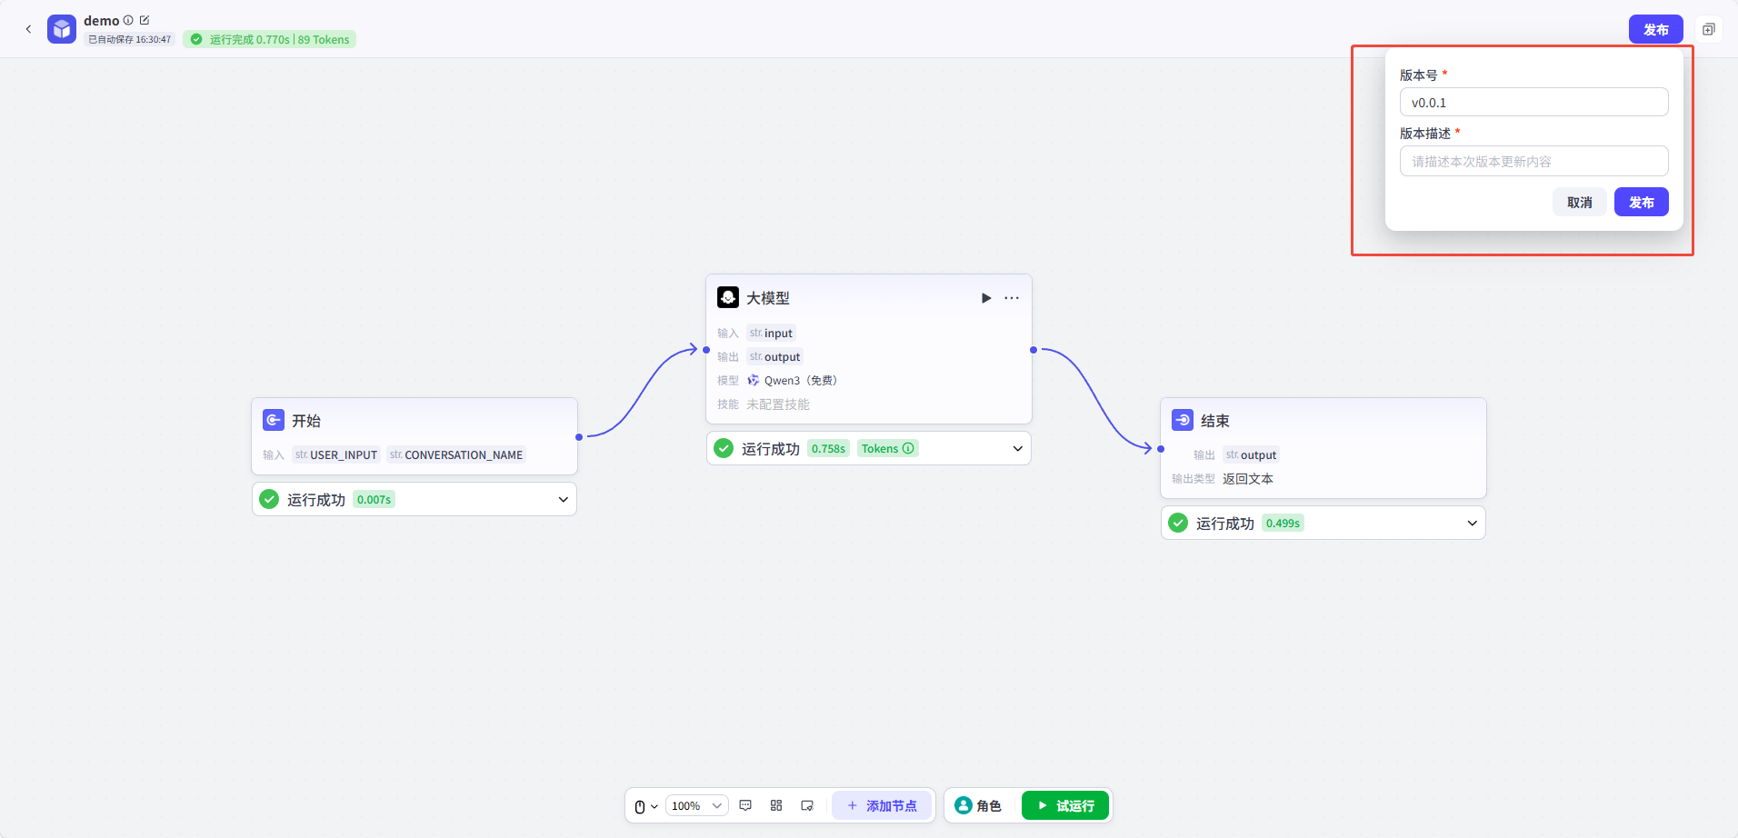Viewport: 1738px width, 838px height.
Task: Run the 大模型 node with its play icon
Action: pyautogui.click(x=986, y=298)
